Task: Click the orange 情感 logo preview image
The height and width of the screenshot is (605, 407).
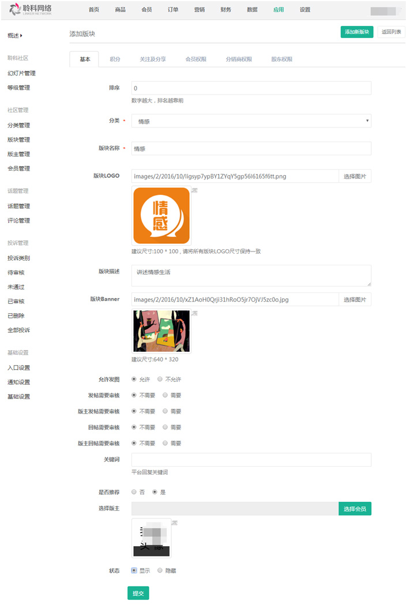Action: [161, 215]
